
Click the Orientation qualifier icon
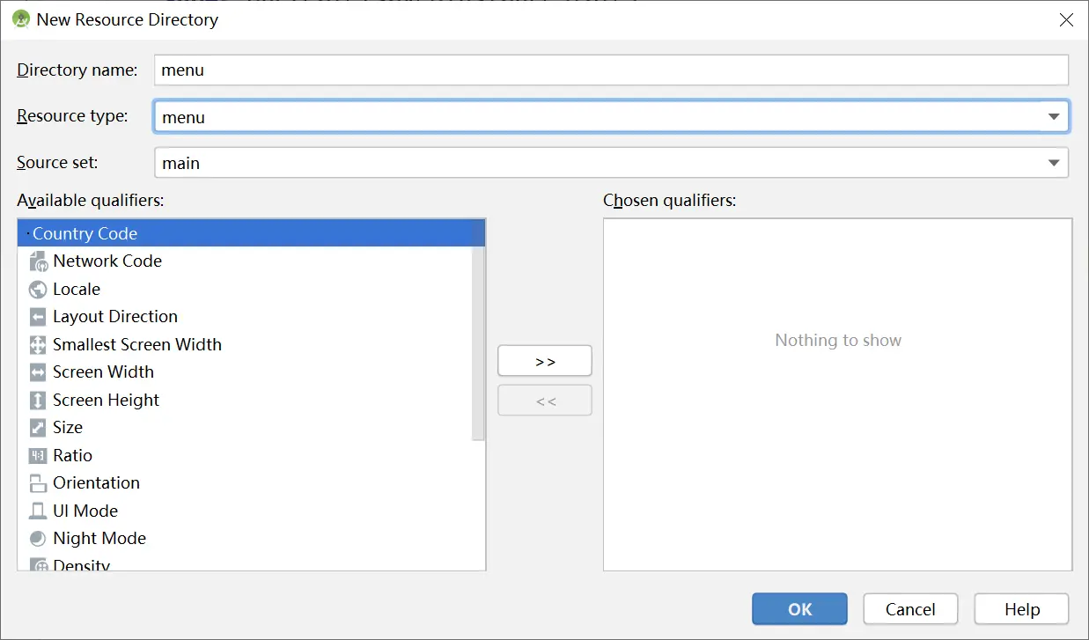[x=38, y=483]
